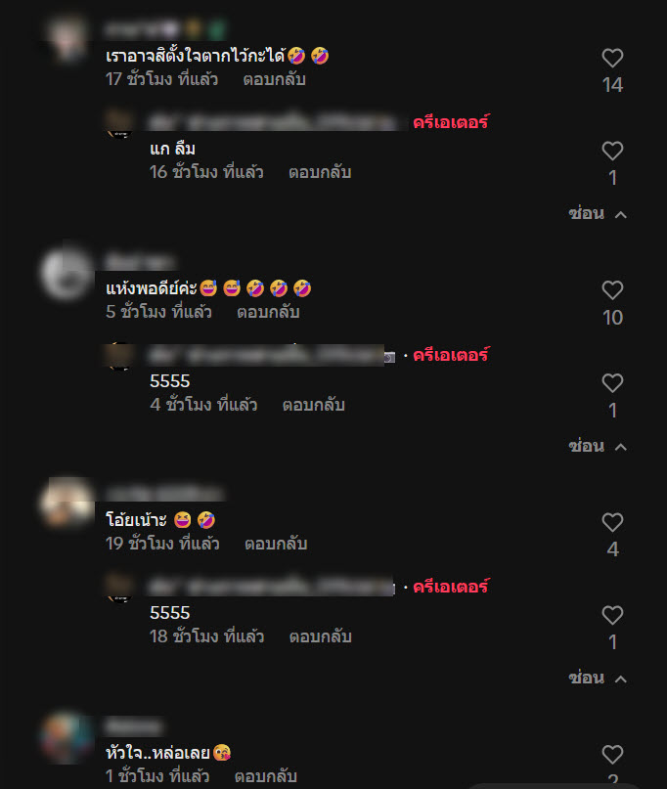Open avatar of "โอ้ยเน้าะ" commenter
Image resolution: width=667 pixels, height=789 pixels.
67,504
